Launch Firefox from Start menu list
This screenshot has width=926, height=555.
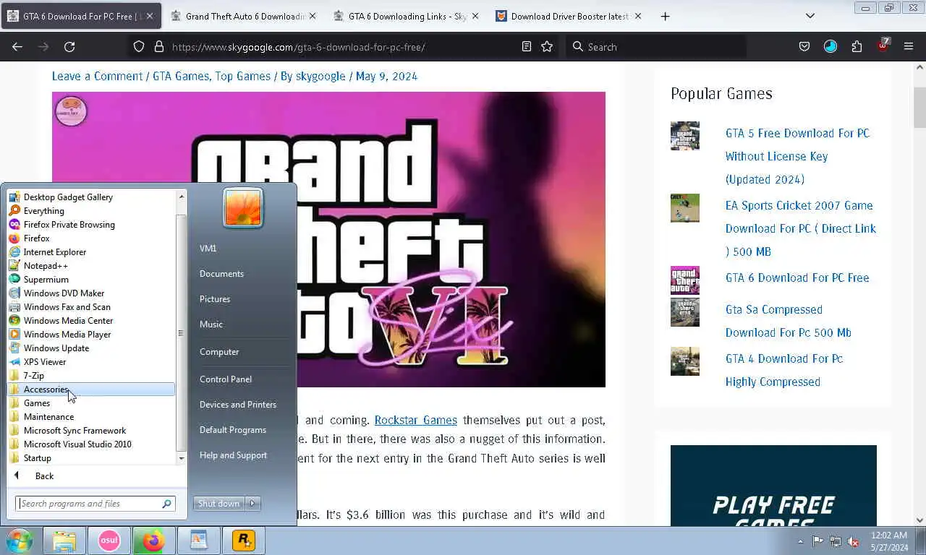[91, 238]
